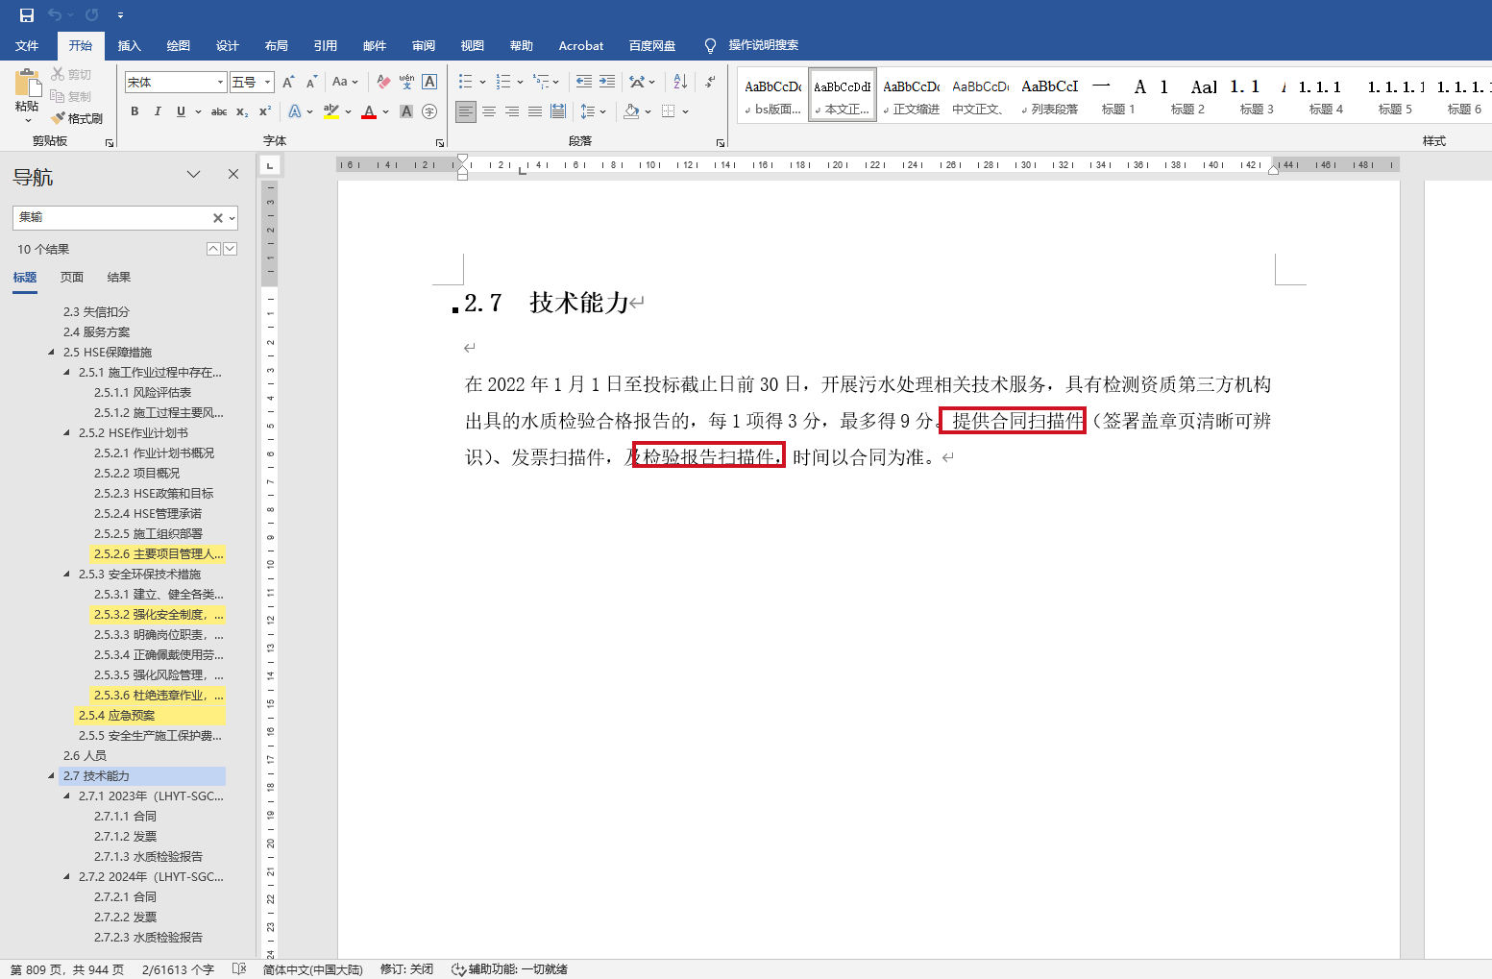Decrease paragraph indent
The image size is (1492, 979).
[x=584, y=82]
